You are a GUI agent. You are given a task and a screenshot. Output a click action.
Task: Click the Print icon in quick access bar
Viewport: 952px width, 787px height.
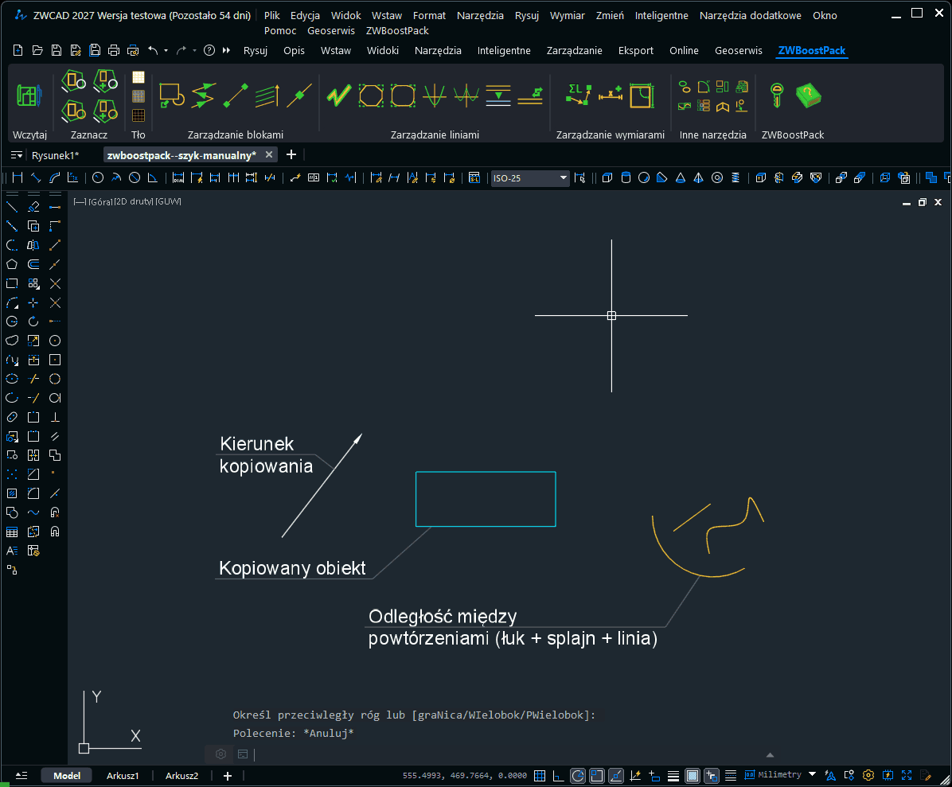pyautogui.click(x=113, y=50)
